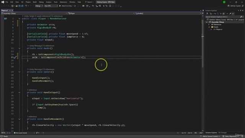This screenshot has width=245, height=138.
Task: Collapse the Awake() method block
Action: pos(20,48)
